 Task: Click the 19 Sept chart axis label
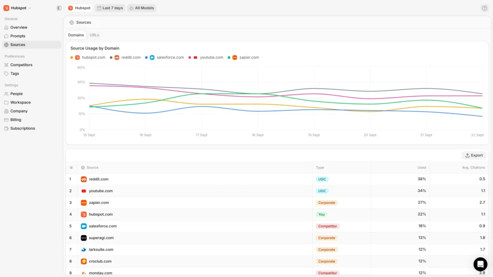click(314, 135)
